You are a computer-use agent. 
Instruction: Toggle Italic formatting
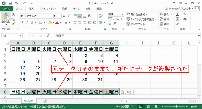point(27,22)
